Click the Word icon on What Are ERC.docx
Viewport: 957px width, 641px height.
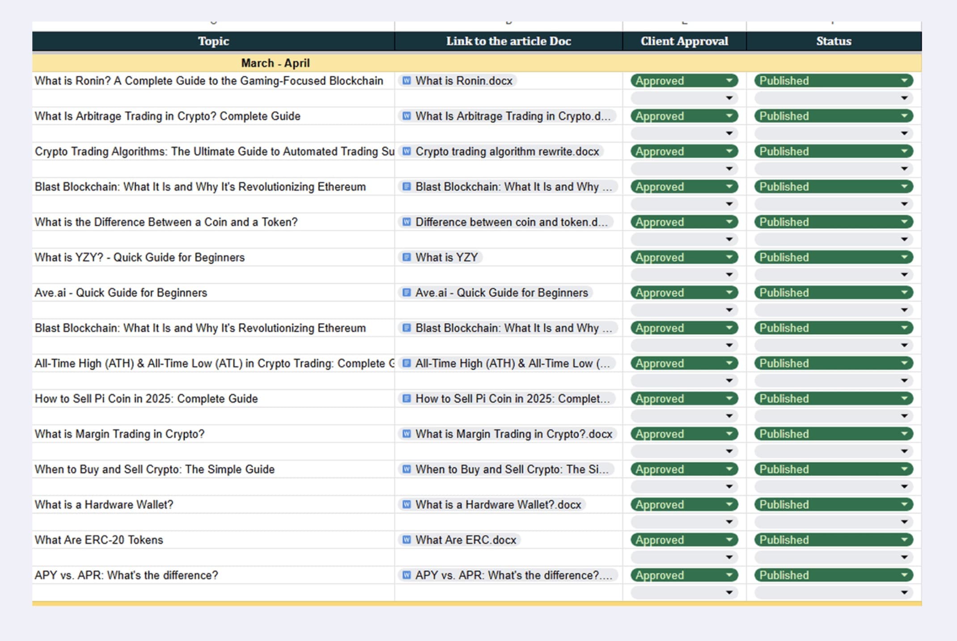pos(407,540)
